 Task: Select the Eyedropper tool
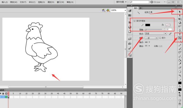[x=180, y=64]
